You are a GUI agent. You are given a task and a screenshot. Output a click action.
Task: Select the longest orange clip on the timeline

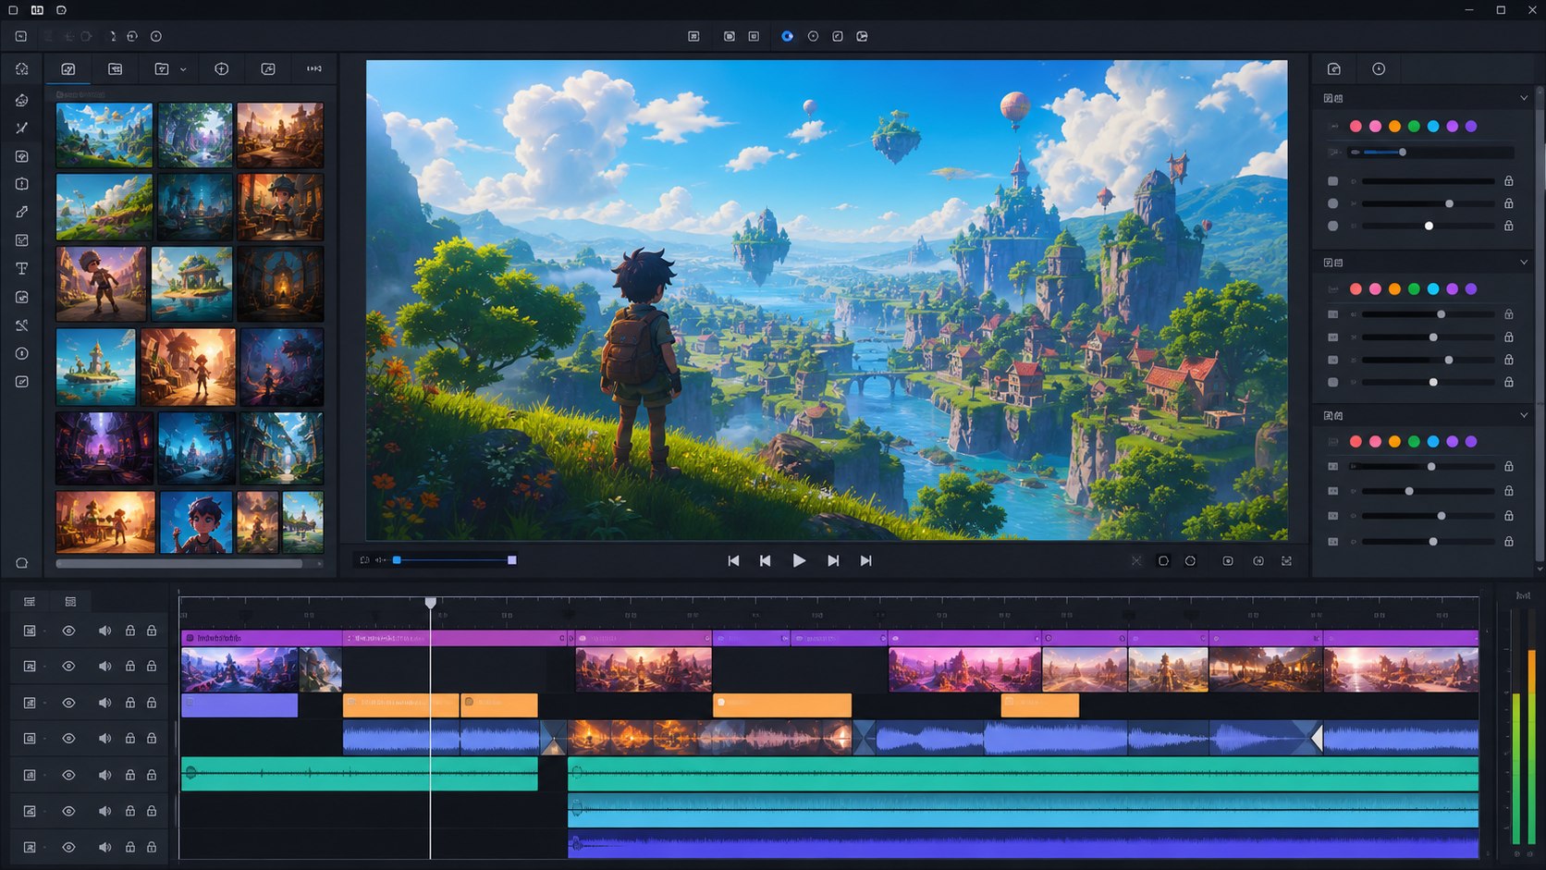(782, 705)
